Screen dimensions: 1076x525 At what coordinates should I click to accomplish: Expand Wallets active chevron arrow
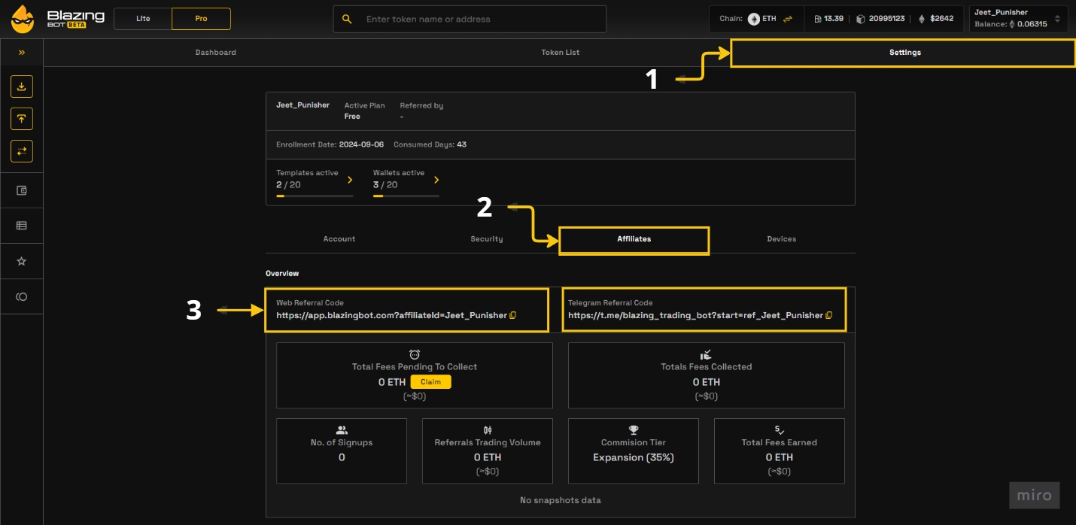pyautogui.click(x=436, y=180)
